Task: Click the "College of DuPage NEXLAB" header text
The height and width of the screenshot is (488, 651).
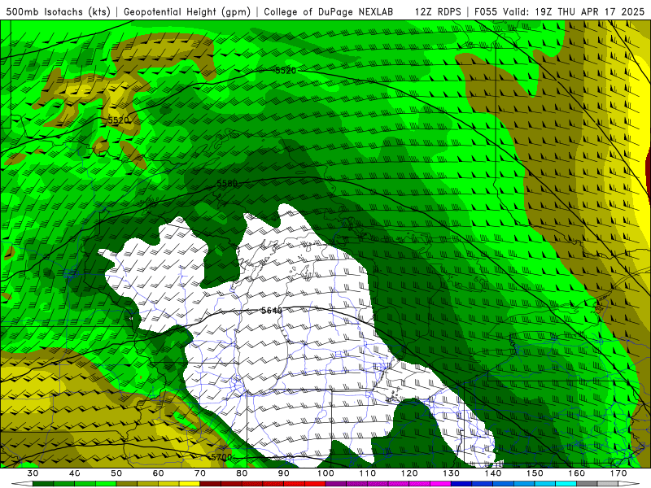Action: (329, 11)
